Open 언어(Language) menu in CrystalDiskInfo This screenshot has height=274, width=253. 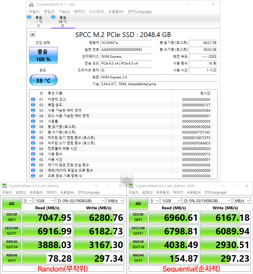pyautogui.click(x=140, y=11)
